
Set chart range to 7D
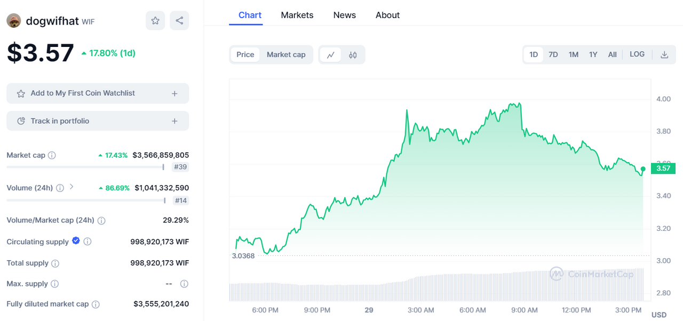(553, 54)
